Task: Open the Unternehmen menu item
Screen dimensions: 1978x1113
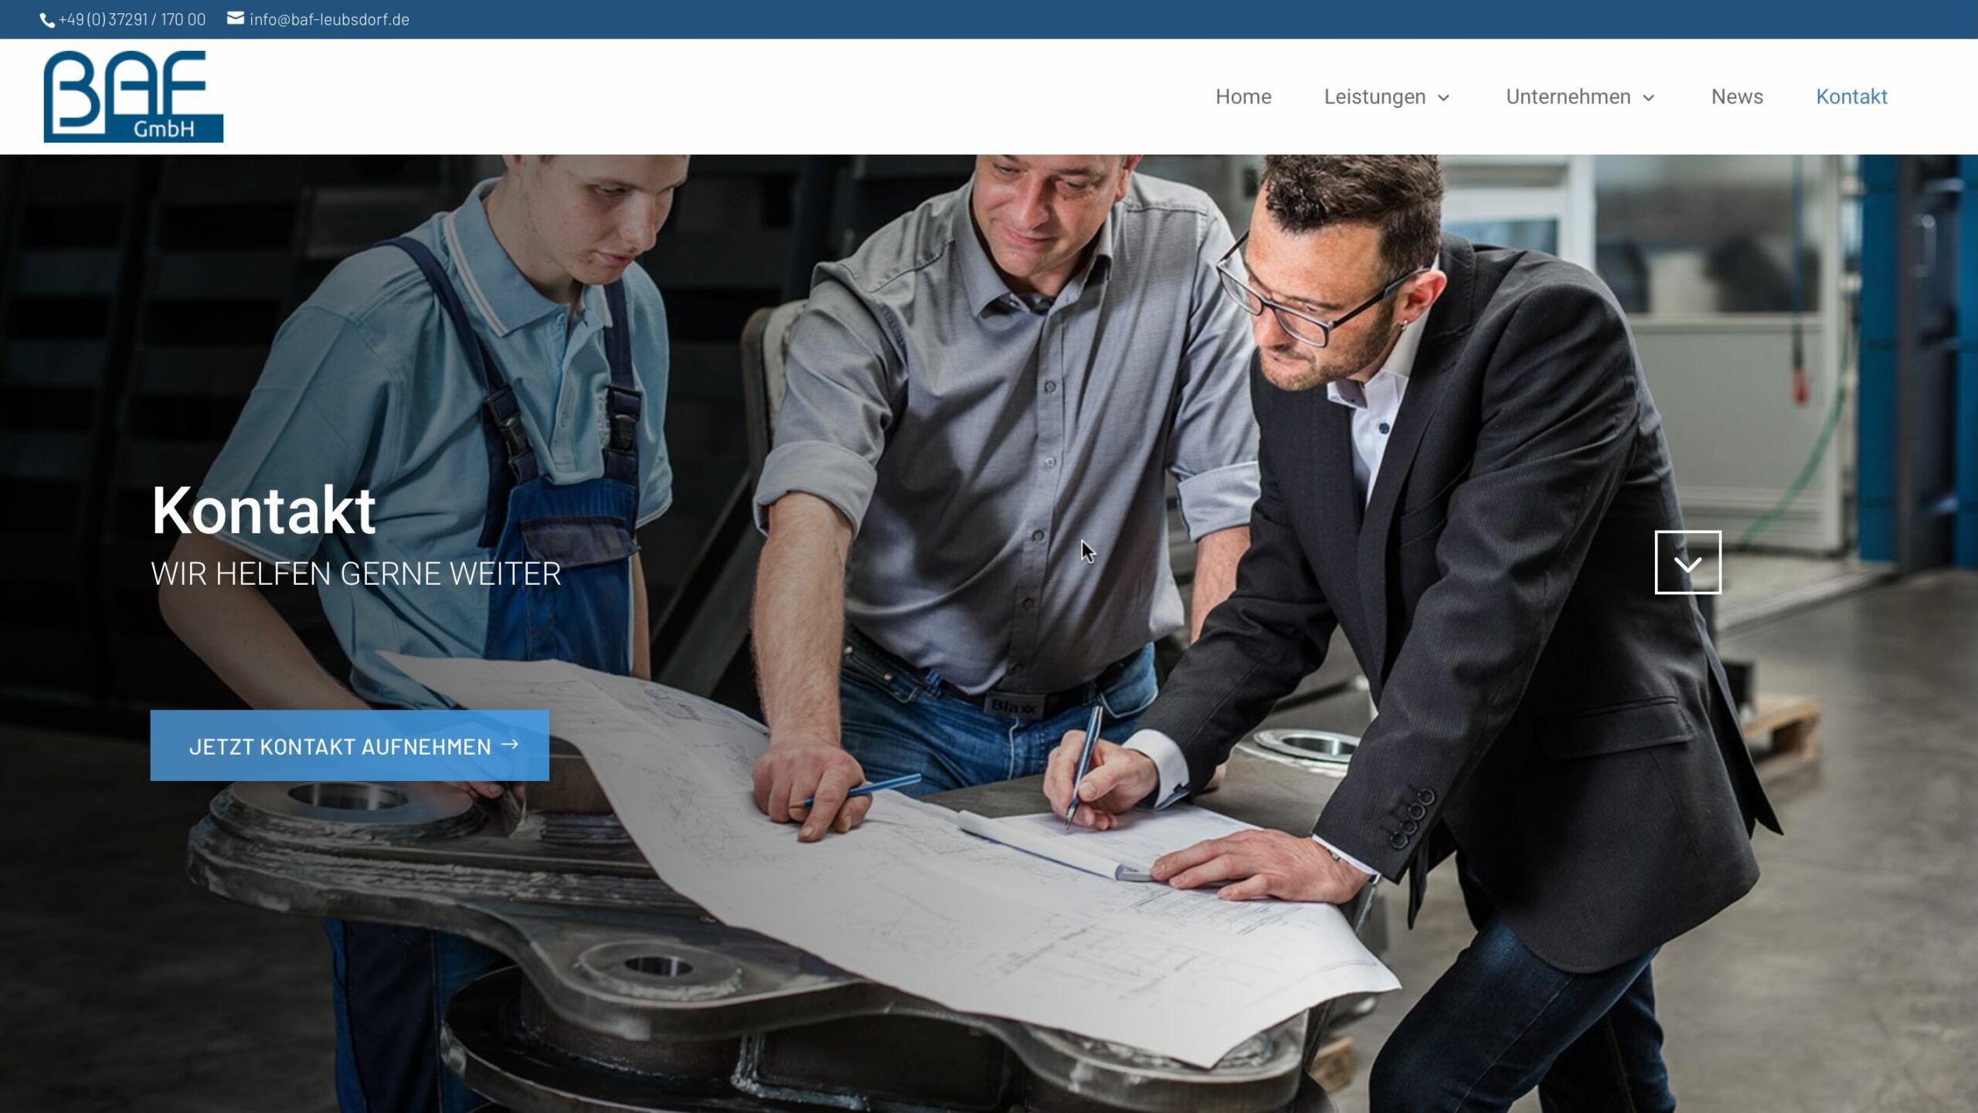Action: (x=1568, y=97)
